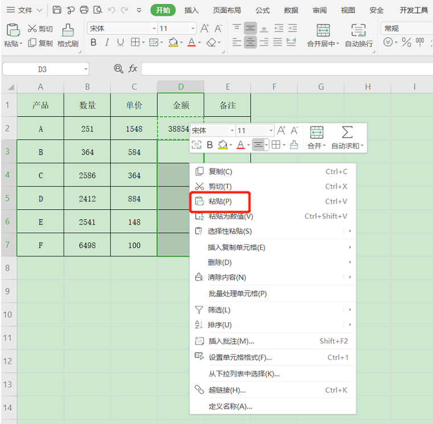Open the 文件 menu
433x424 pixels.
pyautogui.click(x=24, y=10)
